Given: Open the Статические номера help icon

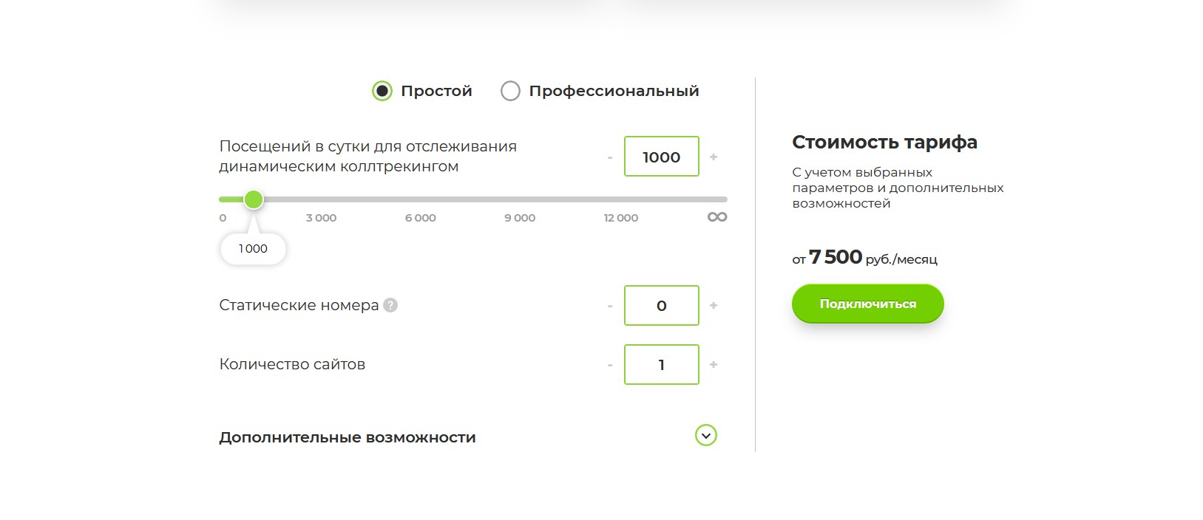Looking at the screenshot, I should click(390, 305).
